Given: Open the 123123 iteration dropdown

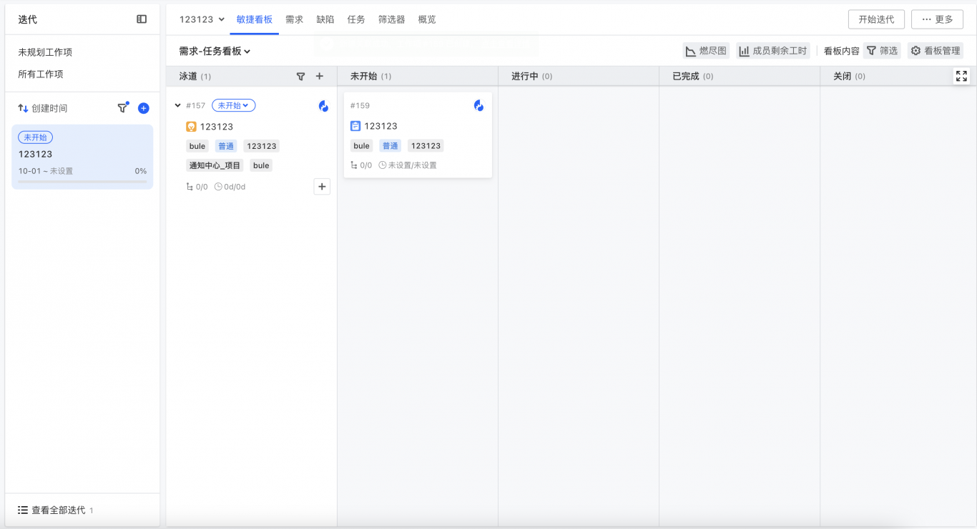Looking at the screenshot, I should pos(202,19).
